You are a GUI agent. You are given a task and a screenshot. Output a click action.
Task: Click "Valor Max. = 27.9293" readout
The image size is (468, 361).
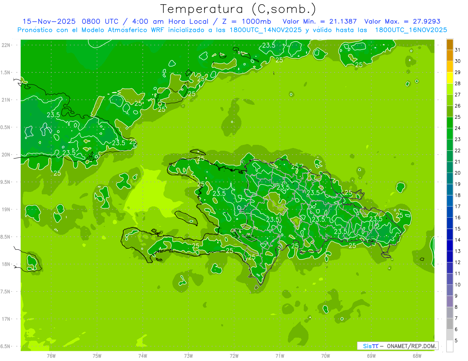point(402,21)
